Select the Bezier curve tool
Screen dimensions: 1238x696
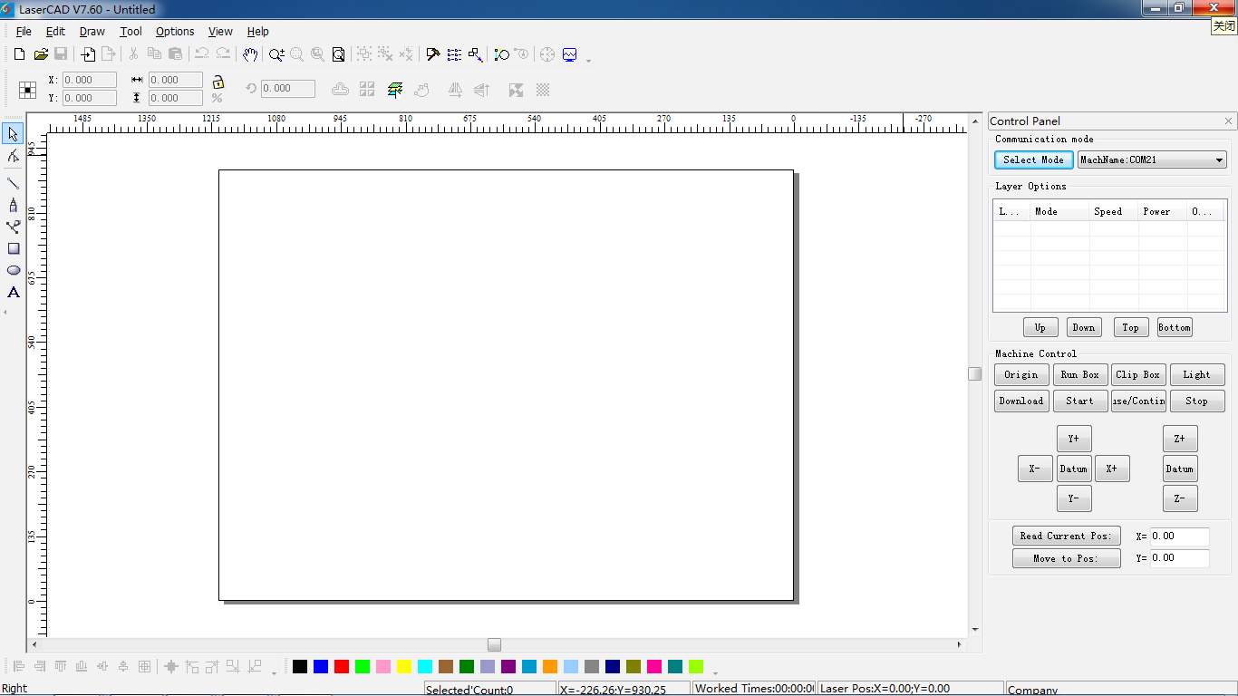(x=13, y=227)
